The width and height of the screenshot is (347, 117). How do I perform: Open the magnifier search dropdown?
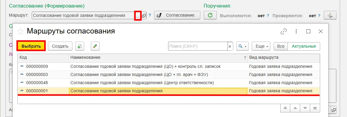point(243,46)
